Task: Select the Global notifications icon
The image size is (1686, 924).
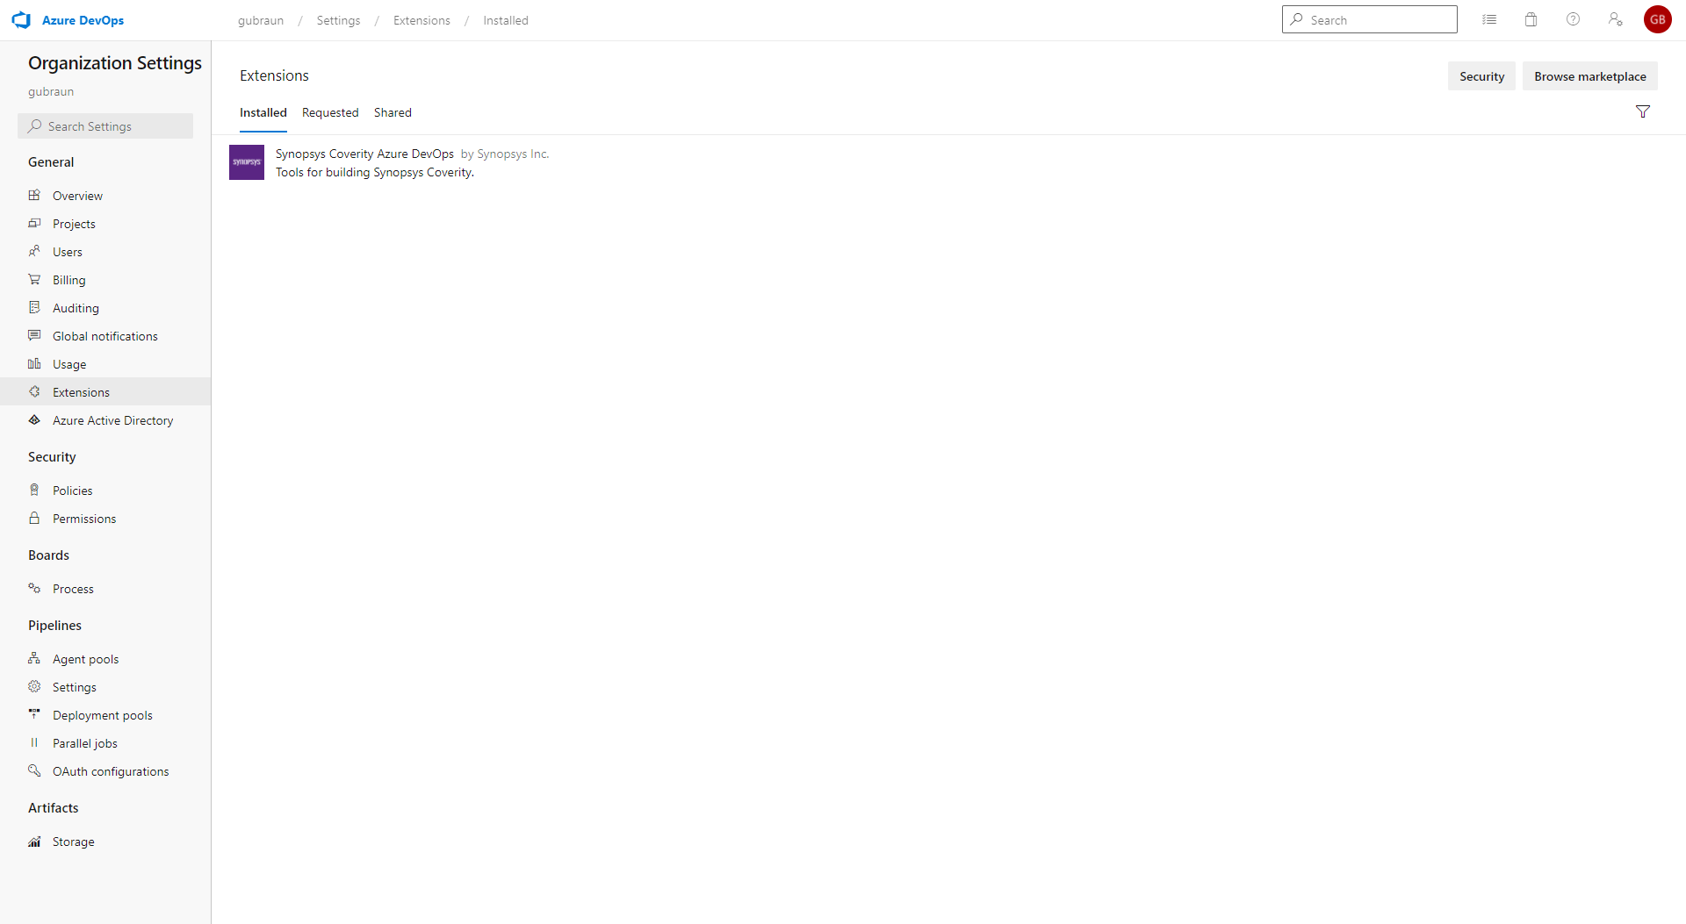Action: pos(34,335)
